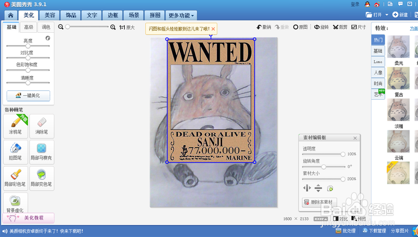The image size is (418, 237).
Task: Click the 打开 open folder button
Action: pyautogui.click(x=374, y=15)
